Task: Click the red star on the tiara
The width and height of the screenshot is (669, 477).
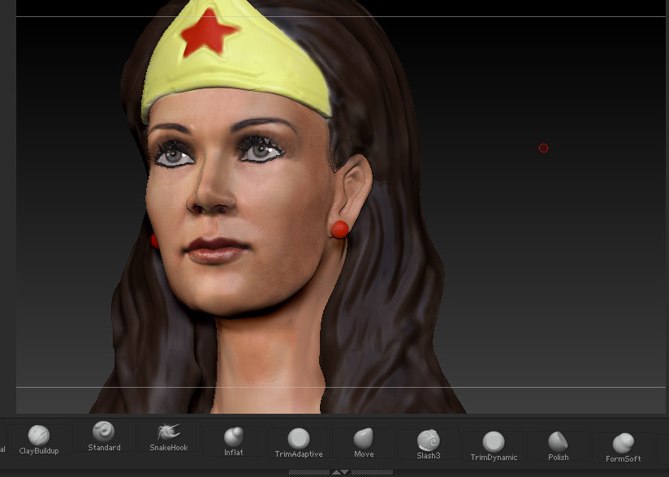Action: coord(209,34)
